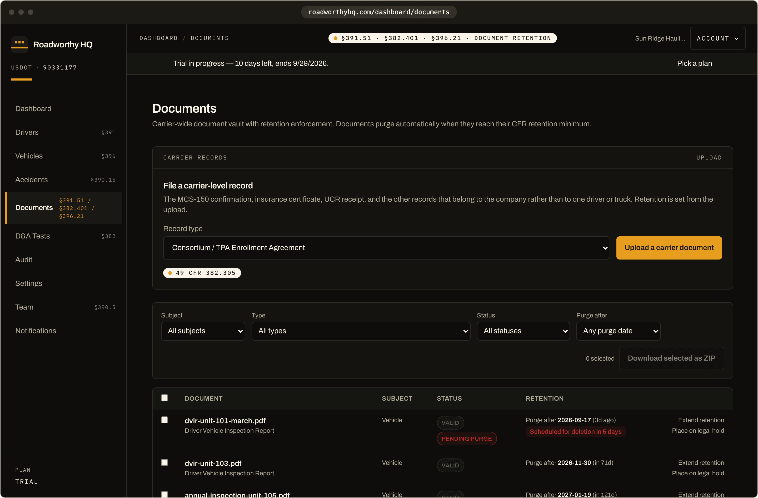Navigate to Accidents in sidebar
The height and width of the screenshot is (498, 758).
coord(64,180)
